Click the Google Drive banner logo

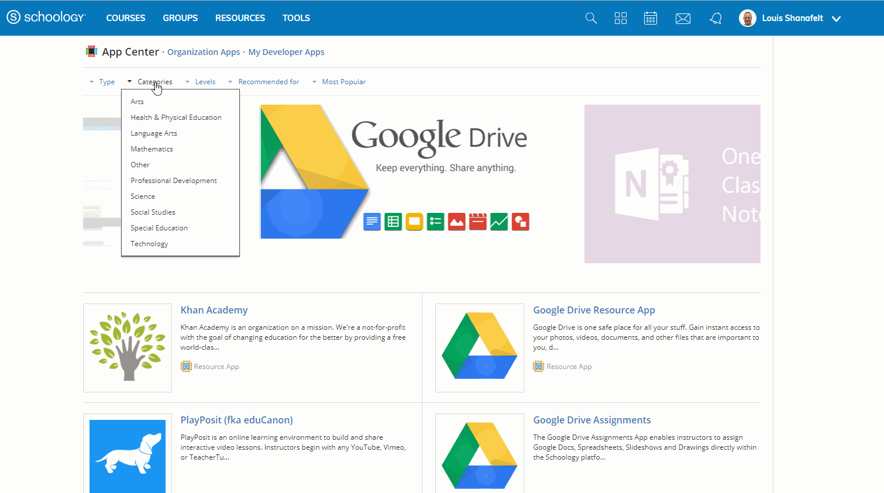click(x=315, y=171)
